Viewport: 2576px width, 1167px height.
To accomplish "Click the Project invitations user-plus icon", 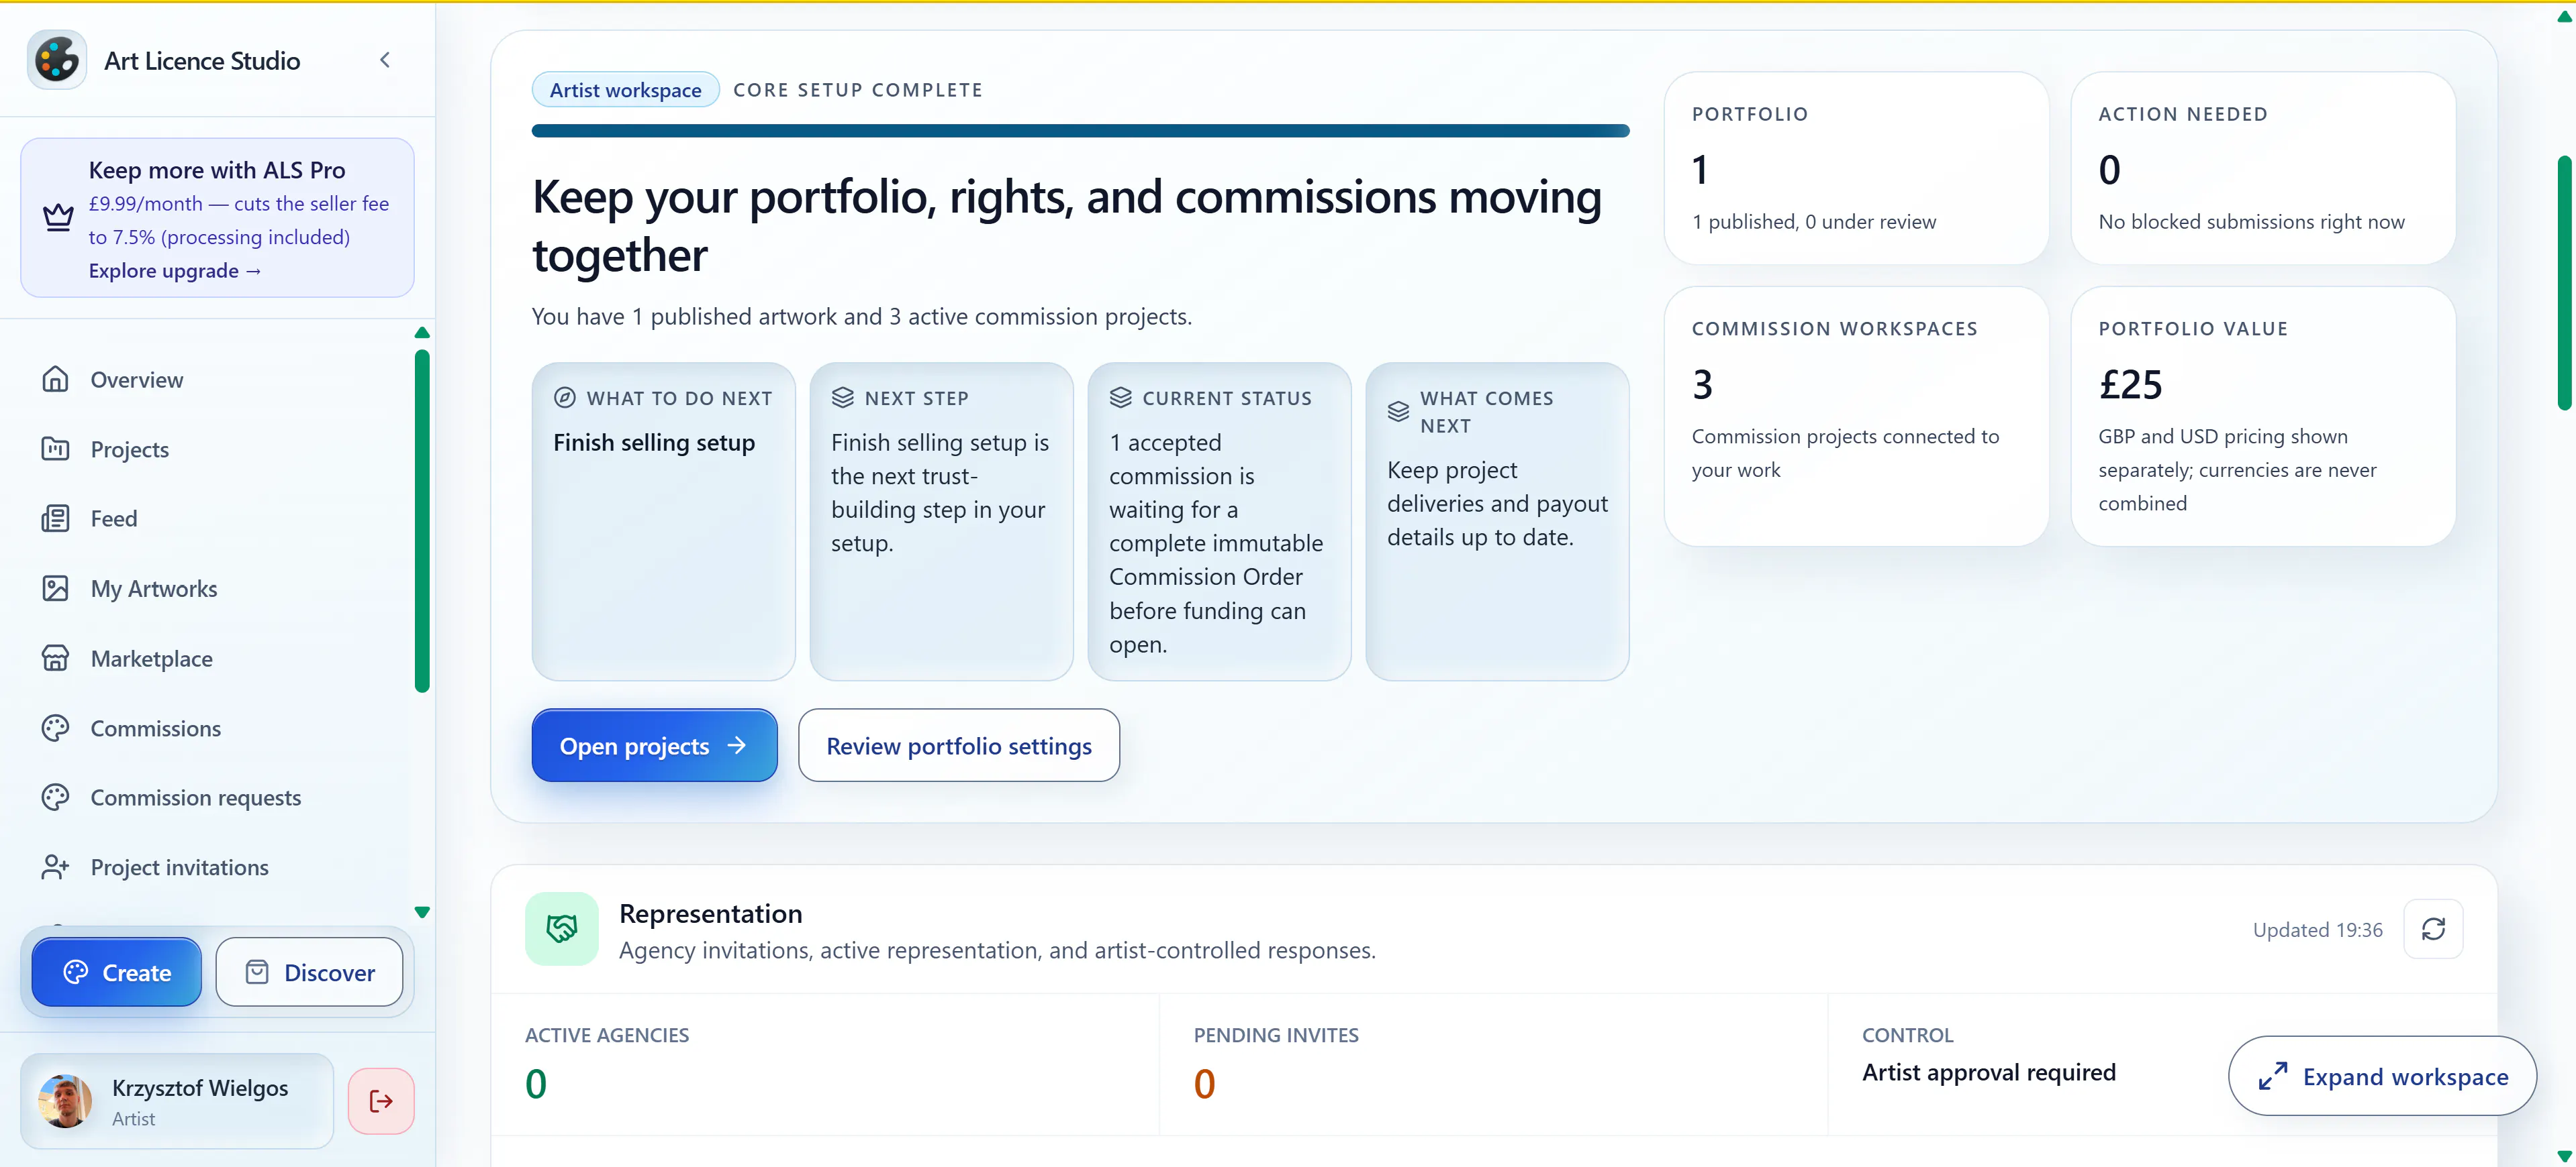I will [x=55, y=867].
